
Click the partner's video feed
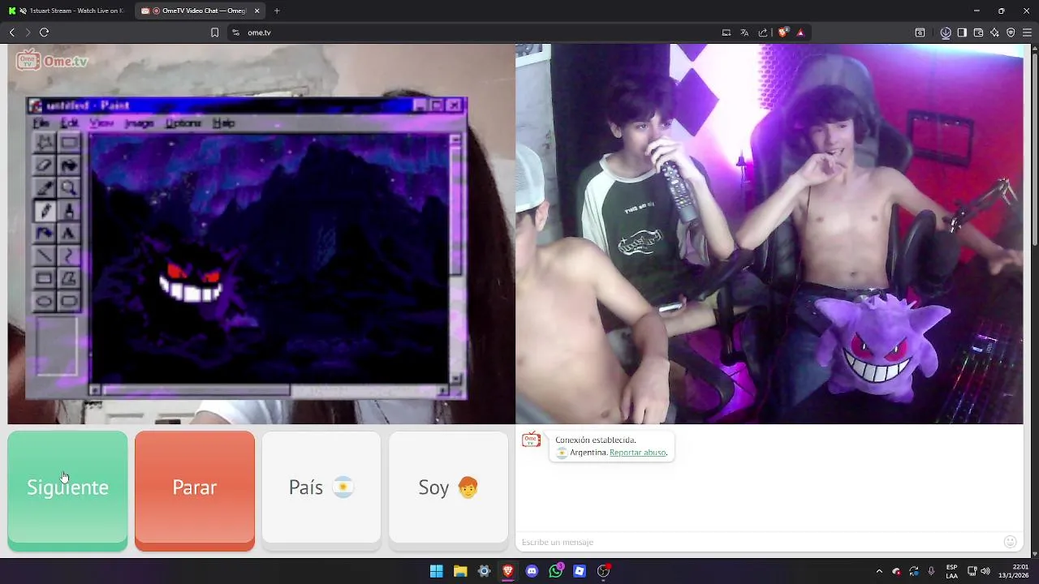pos(261,234)
